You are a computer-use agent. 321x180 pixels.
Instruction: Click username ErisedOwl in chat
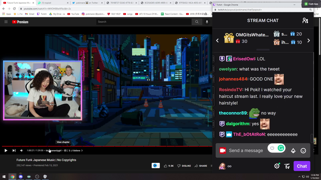(244, 59)
